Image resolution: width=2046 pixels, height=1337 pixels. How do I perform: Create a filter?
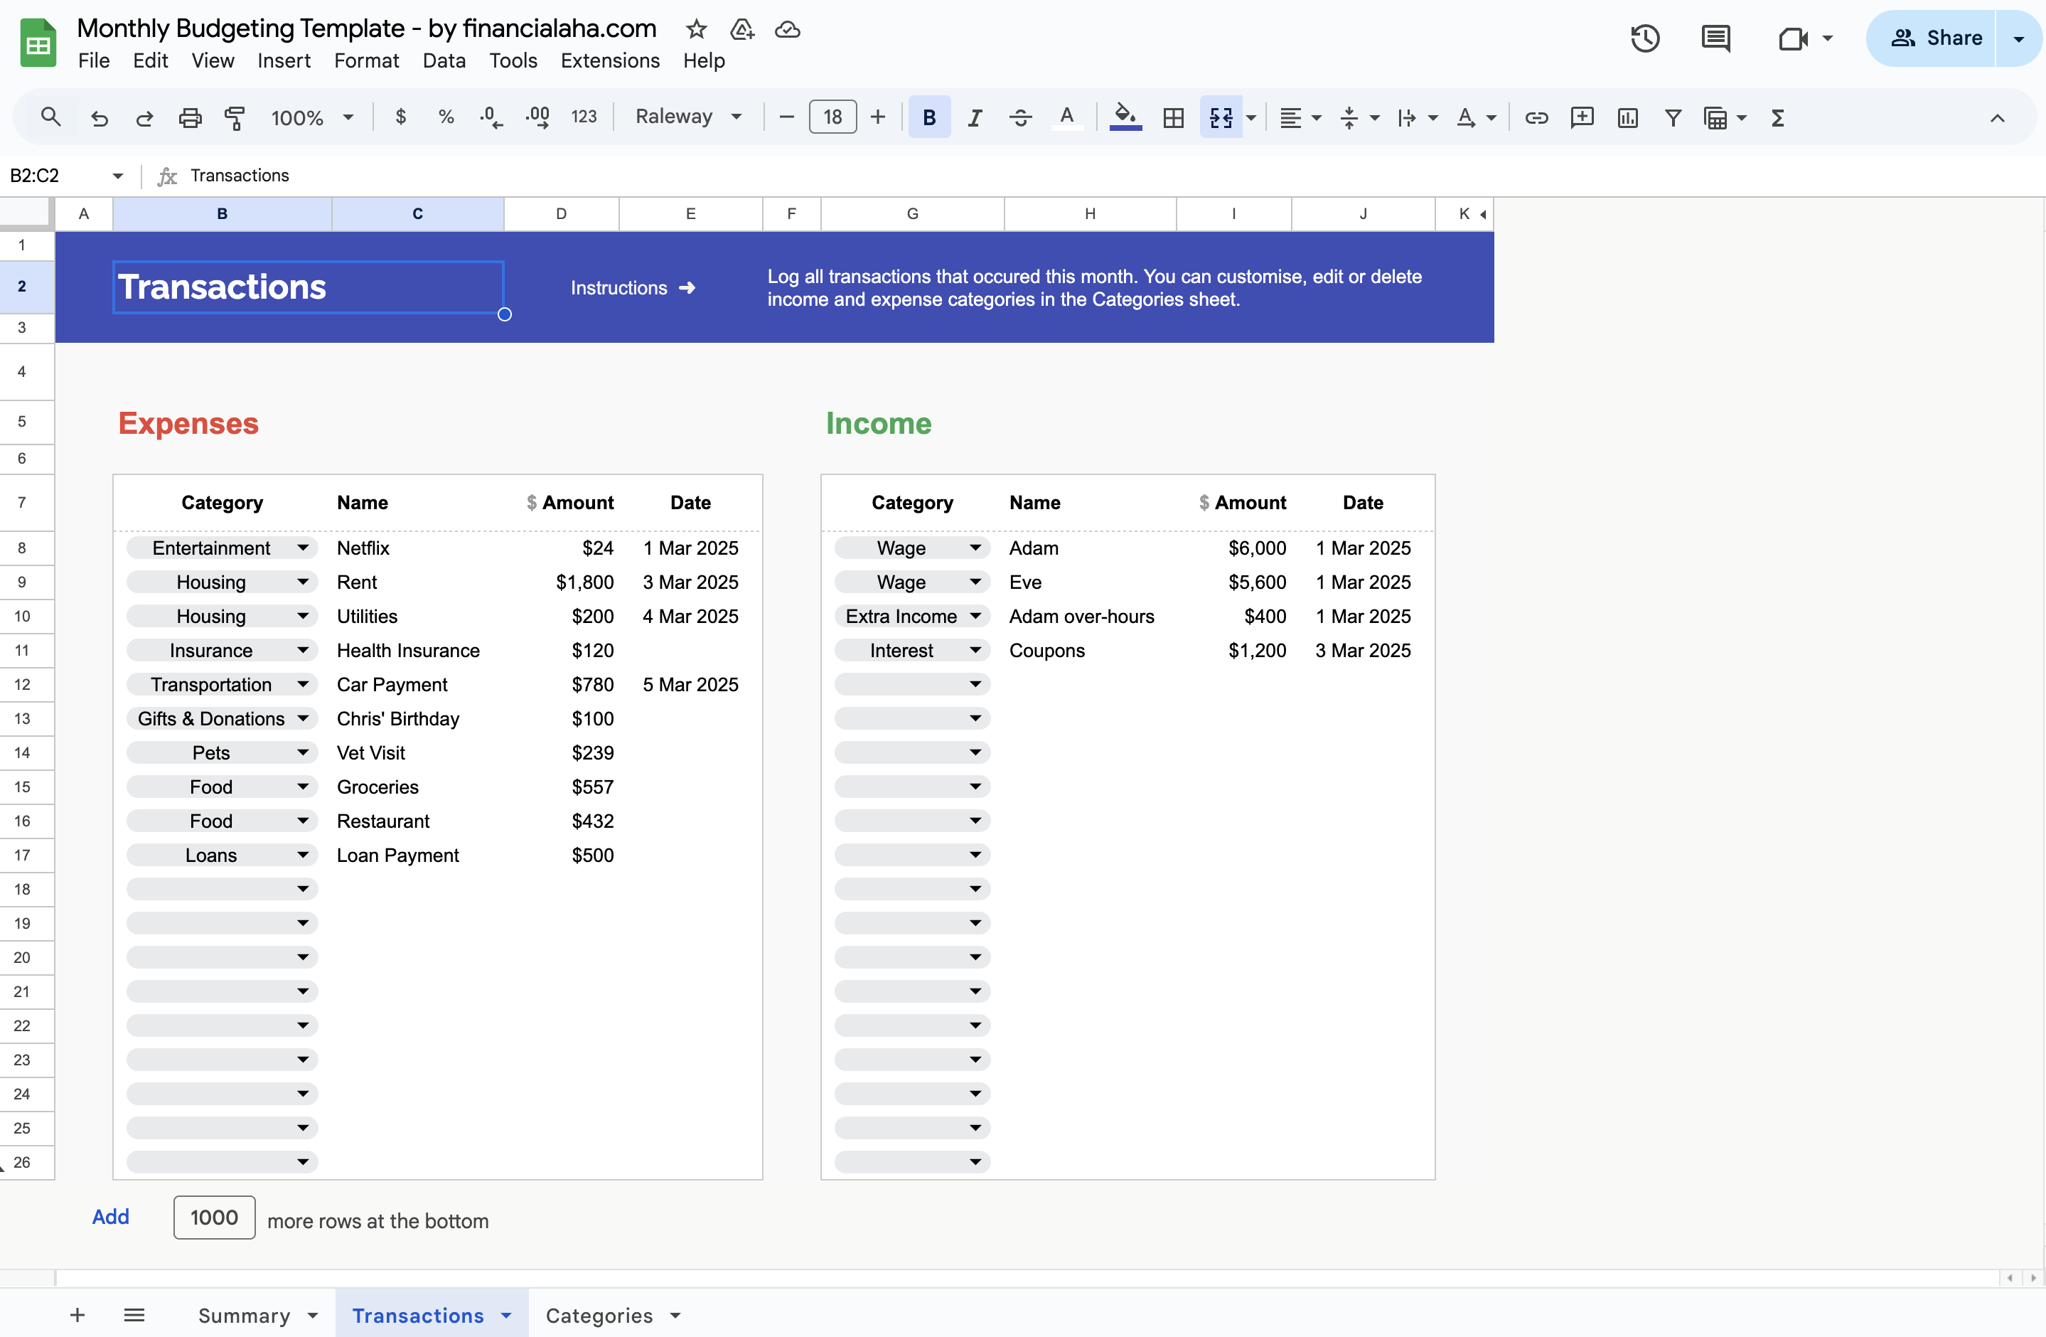pyautogui.click(x=1673, y=117)
